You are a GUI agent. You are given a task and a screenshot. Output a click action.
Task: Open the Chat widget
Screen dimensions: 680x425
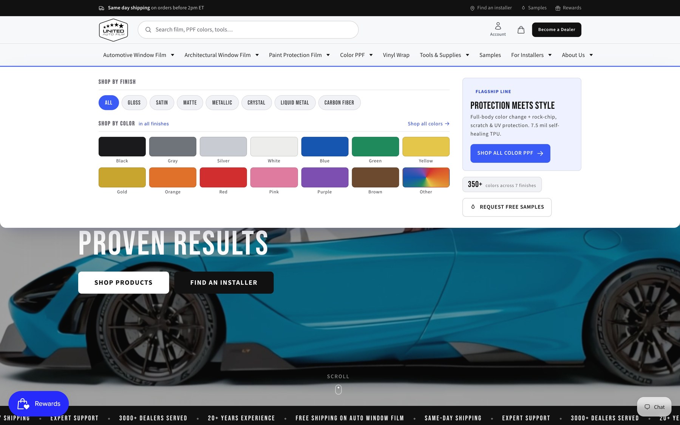click(654, 407)
